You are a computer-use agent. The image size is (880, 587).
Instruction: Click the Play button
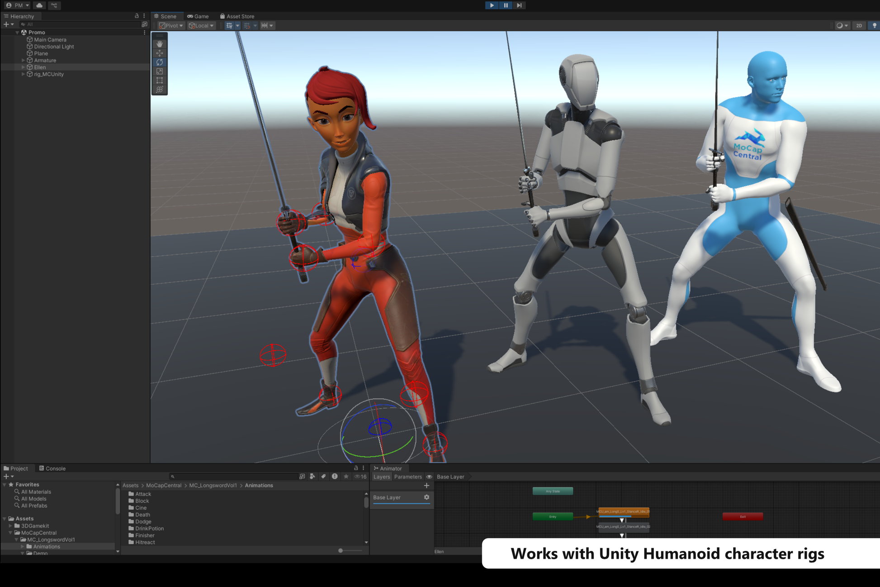pyautogui.click(x=492, y=5)
